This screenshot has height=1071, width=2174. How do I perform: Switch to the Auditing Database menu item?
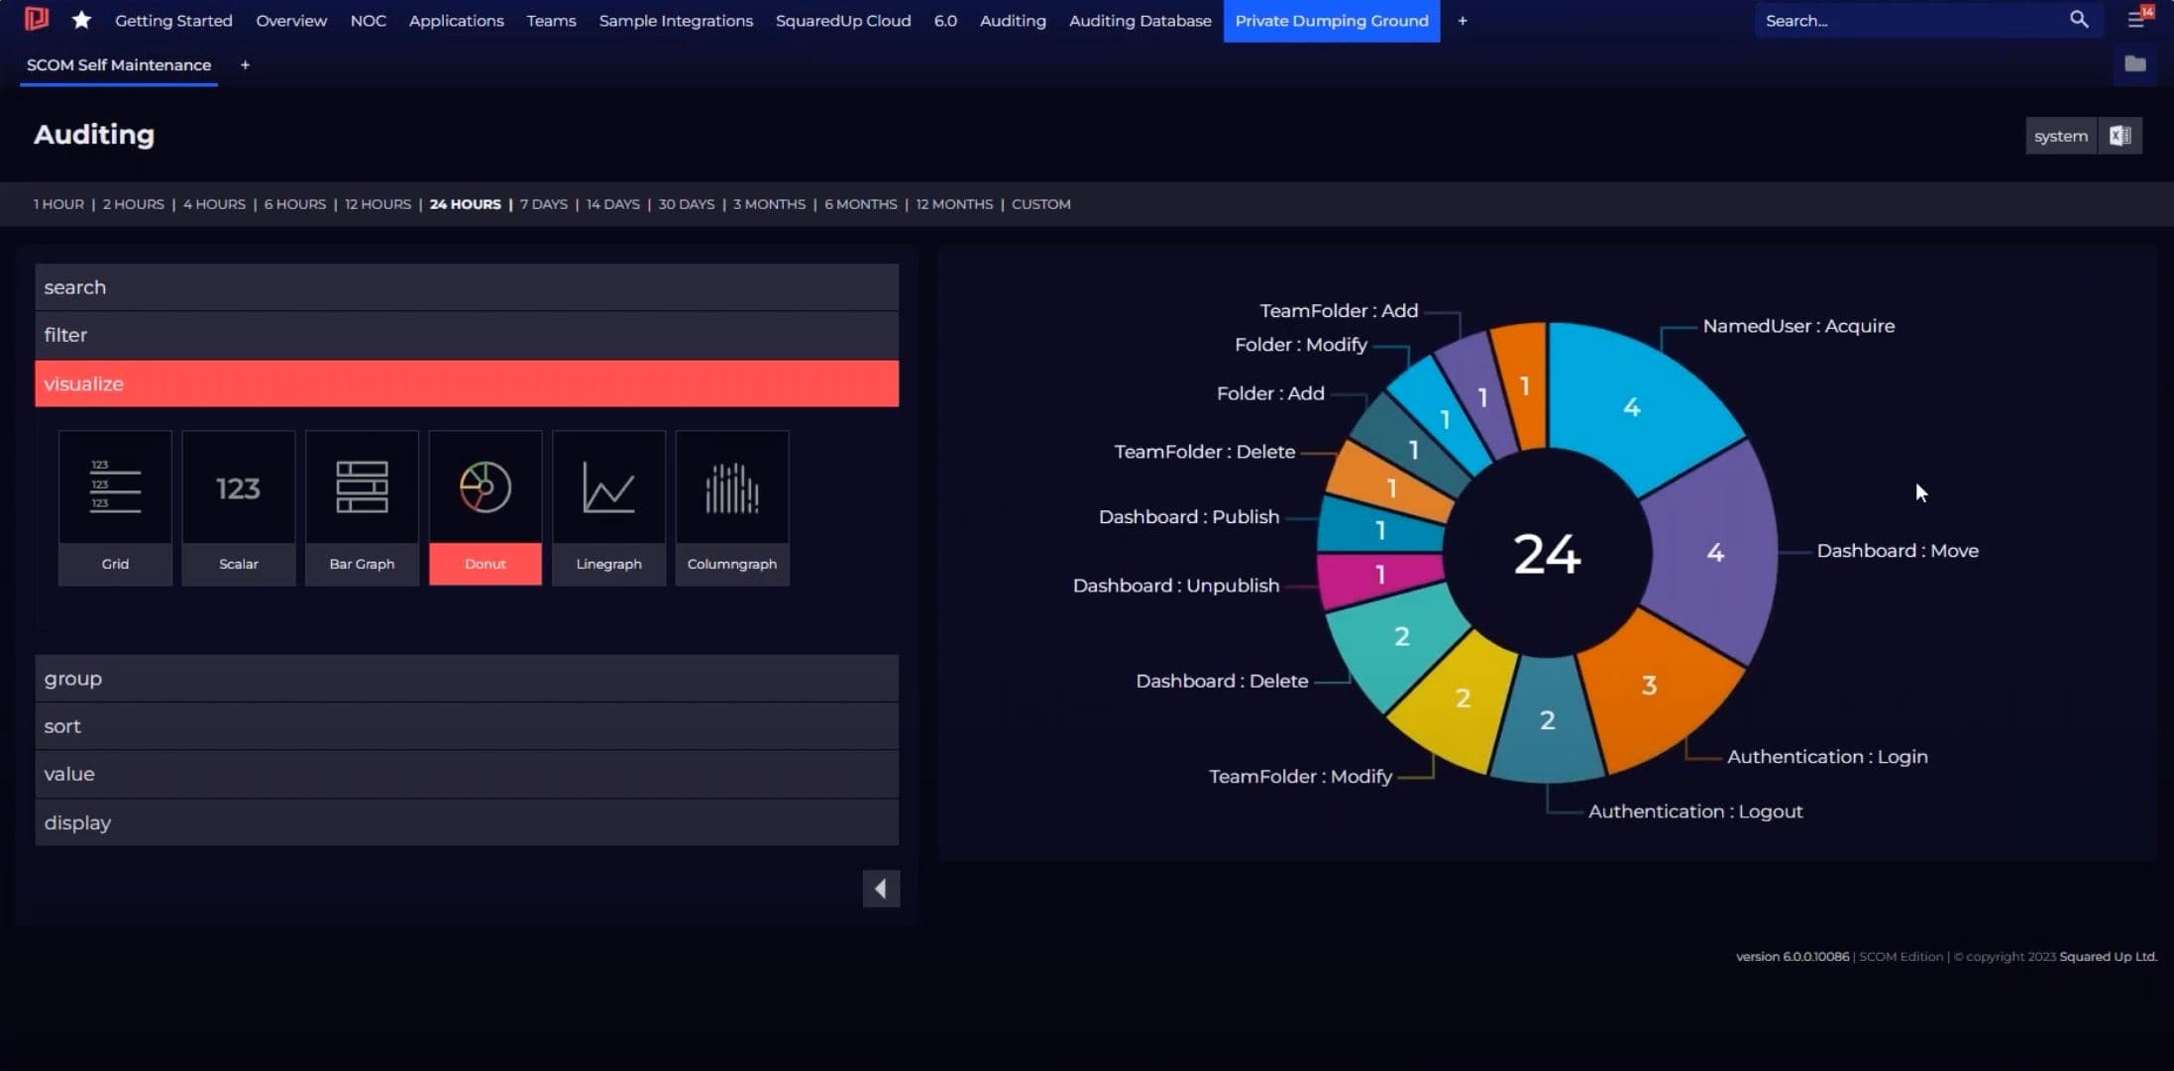point(1140,21)
